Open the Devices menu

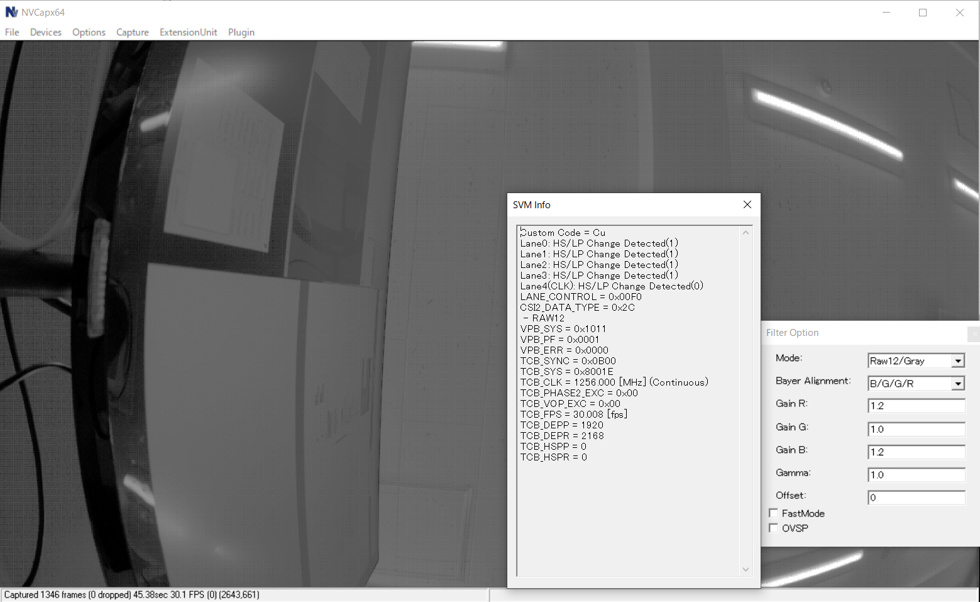click(x=46, y=32)
